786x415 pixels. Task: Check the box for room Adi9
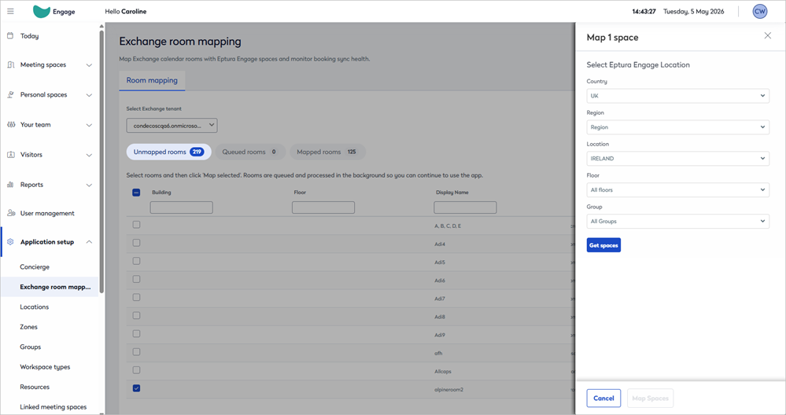tap(136, 334)
